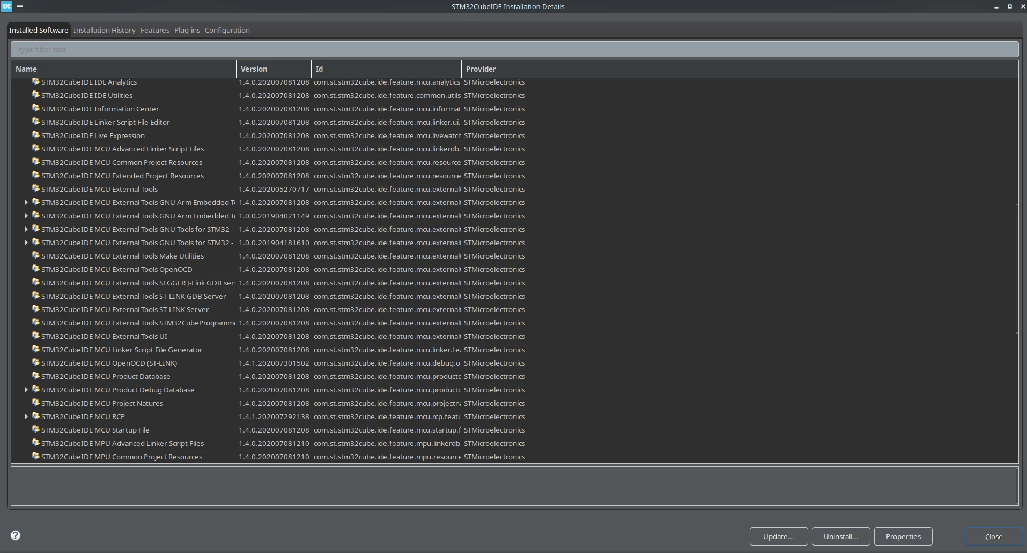Click the MCU Advanced Linker Script Files icon
Screen dimensions: 1027x553
(36, 149)
